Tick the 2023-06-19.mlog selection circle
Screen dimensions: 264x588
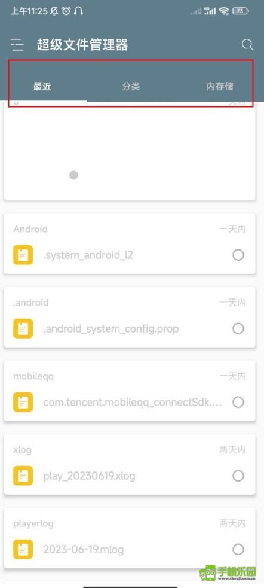[x=238, y=550]
